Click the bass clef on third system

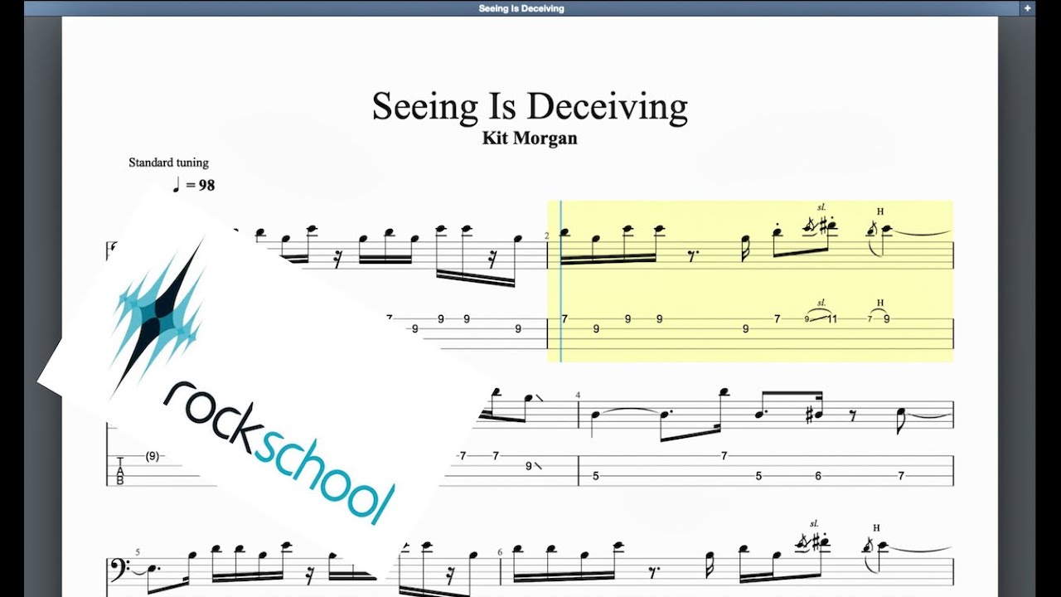click(119, 569)
